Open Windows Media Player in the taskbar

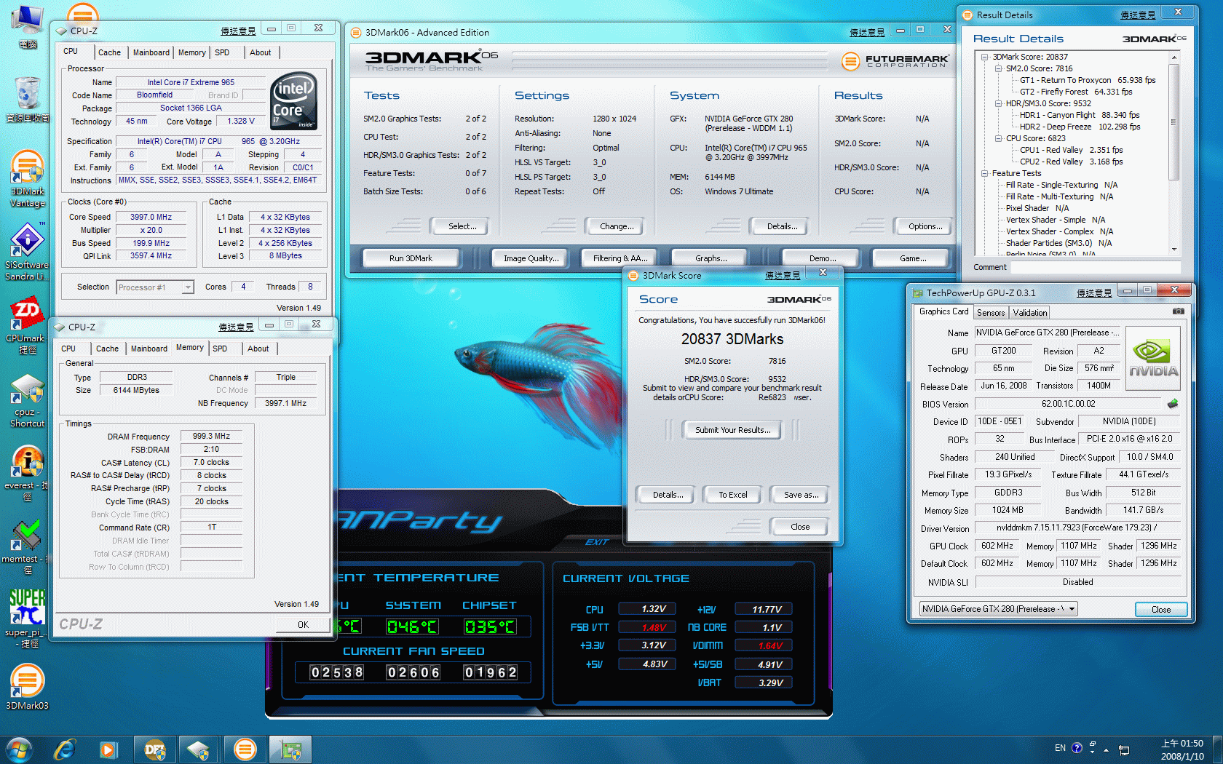pos(108,749)
